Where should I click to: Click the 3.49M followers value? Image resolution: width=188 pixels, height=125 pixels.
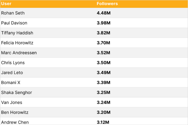tap(104, 72)
